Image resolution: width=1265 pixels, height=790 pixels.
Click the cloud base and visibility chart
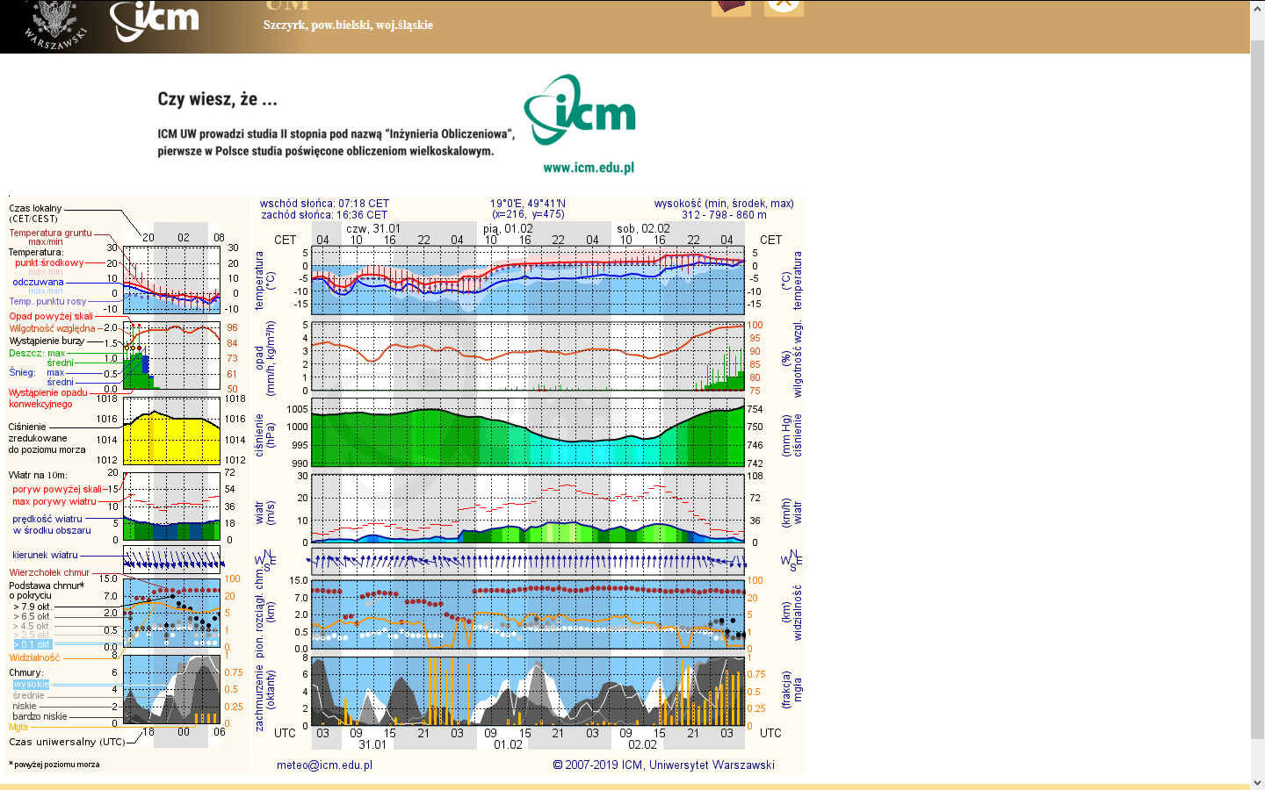(528, 614)
